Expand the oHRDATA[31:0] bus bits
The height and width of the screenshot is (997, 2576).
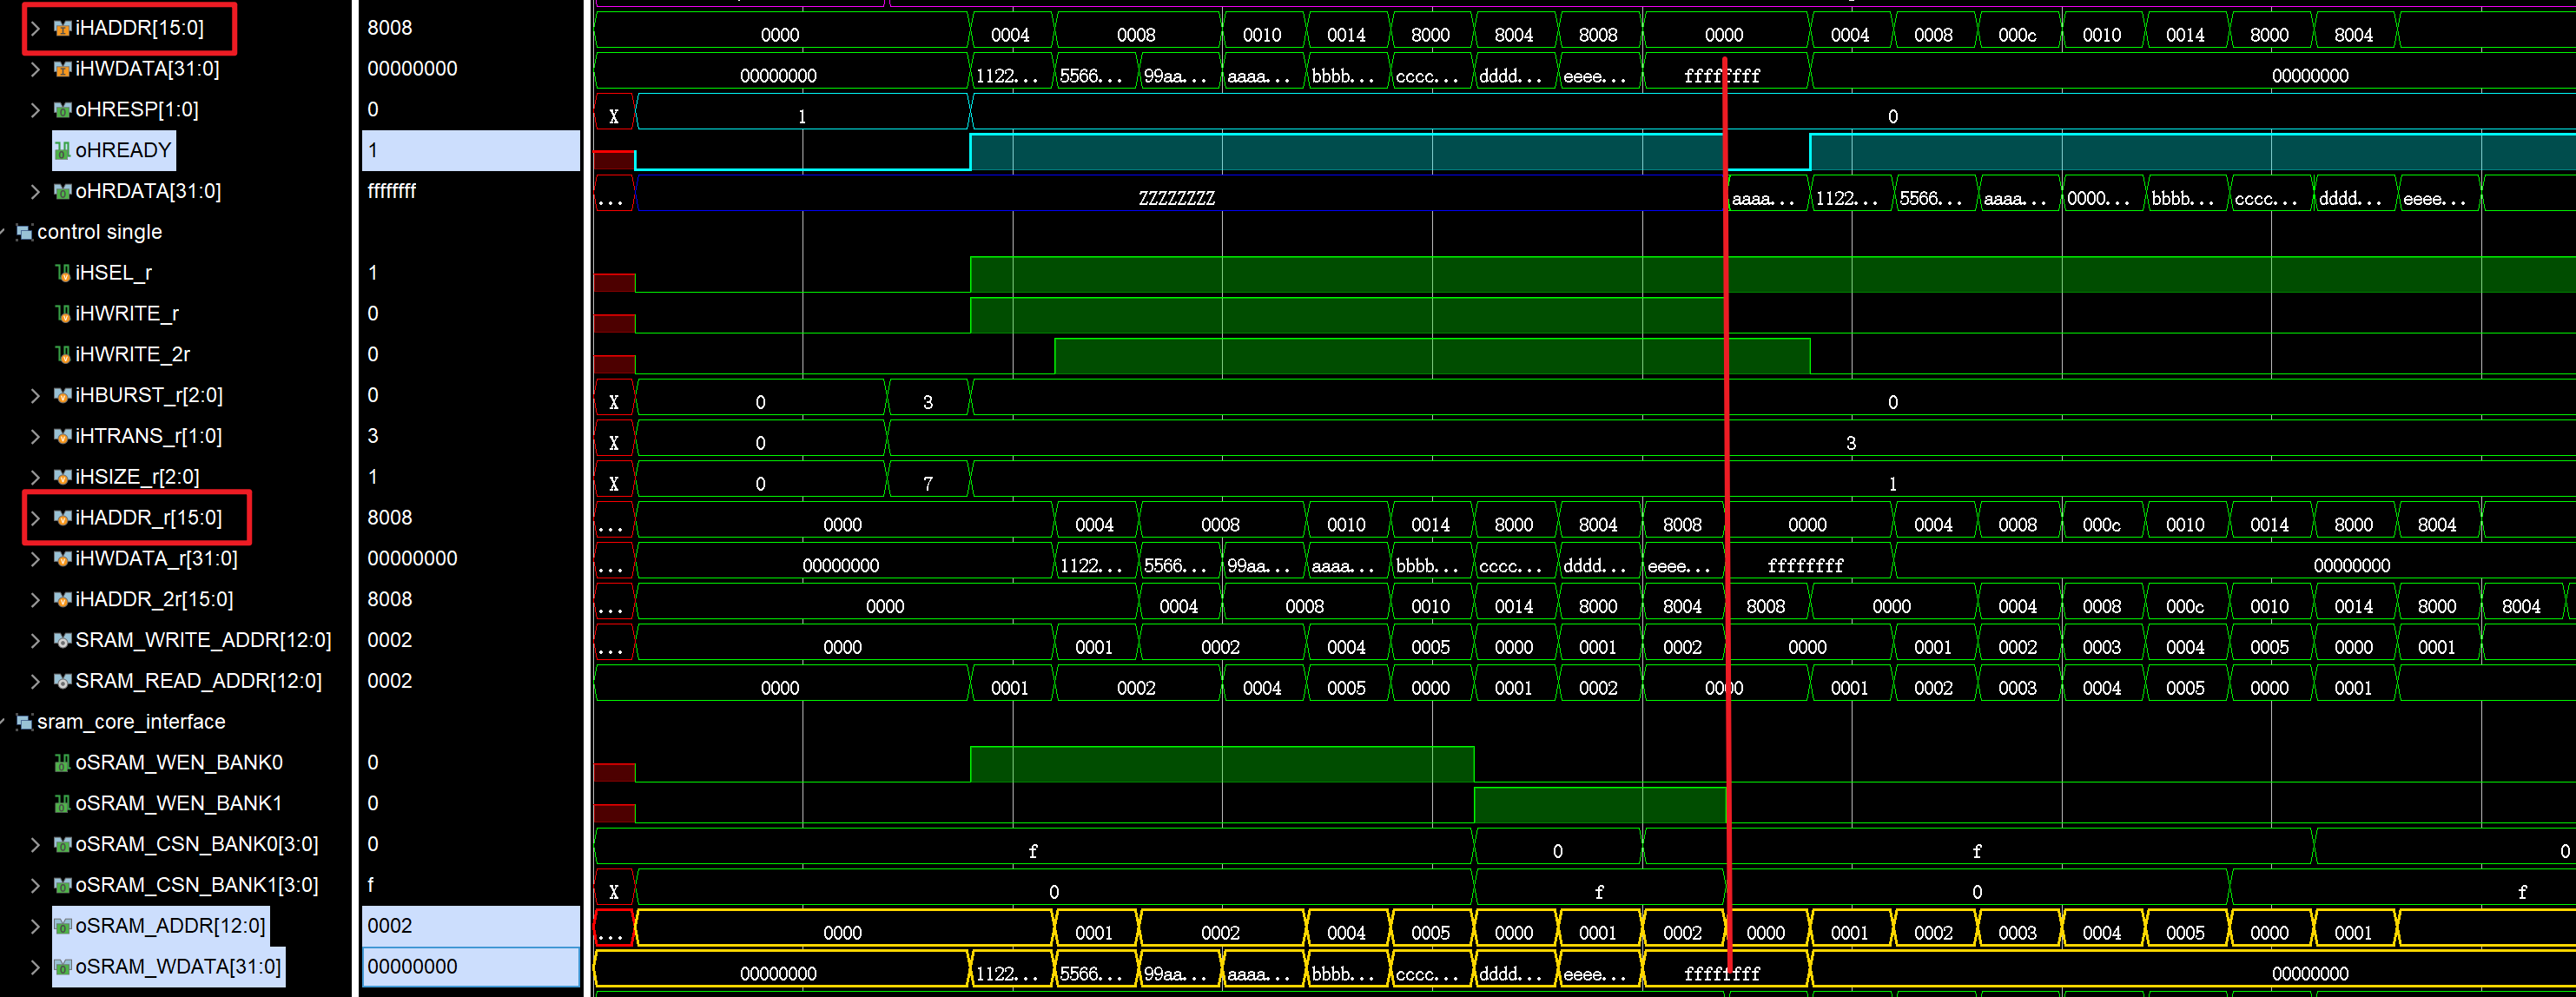click(35, 191)
